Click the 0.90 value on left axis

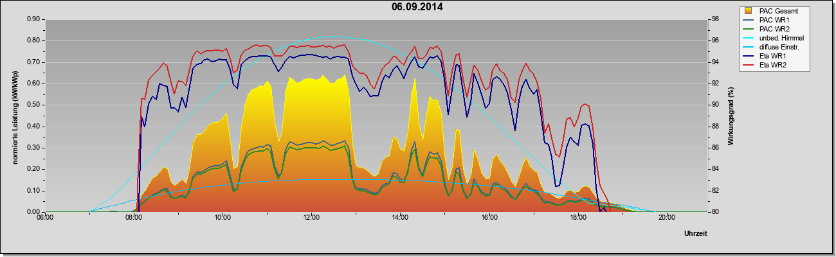point(34,19)
